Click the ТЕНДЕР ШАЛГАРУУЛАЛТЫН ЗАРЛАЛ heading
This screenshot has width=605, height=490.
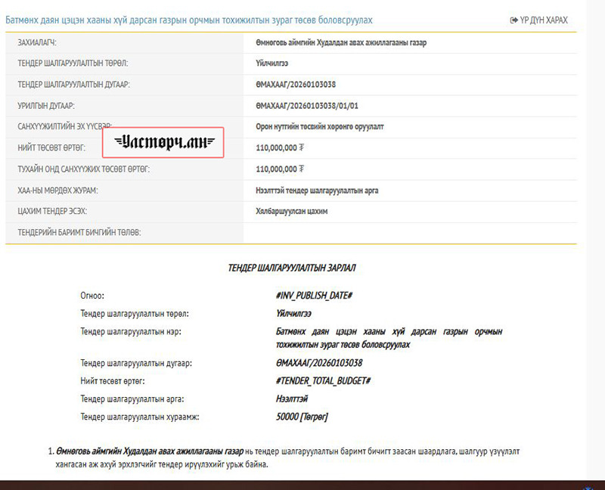291,268
